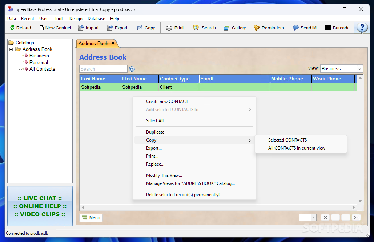
Task: Choose Replace... in context menu
Action: [x=194, y=164]
